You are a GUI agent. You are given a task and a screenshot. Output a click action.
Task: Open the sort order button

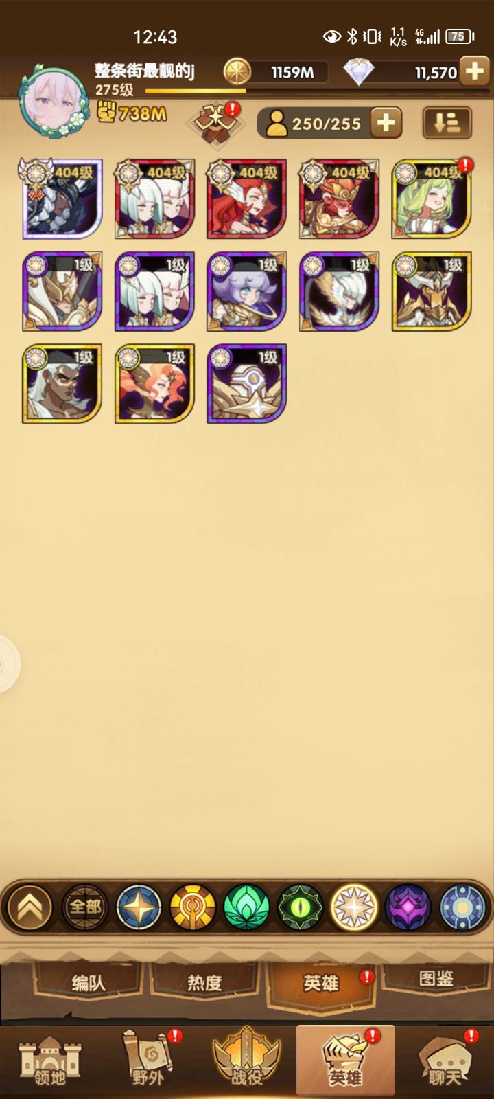click(447, 124)
